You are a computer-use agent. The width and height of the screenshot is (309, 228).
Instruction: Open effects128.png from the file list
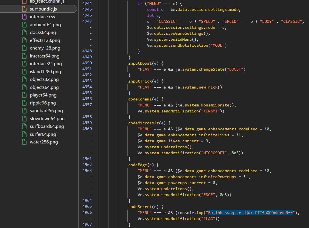tap(45, 40)
